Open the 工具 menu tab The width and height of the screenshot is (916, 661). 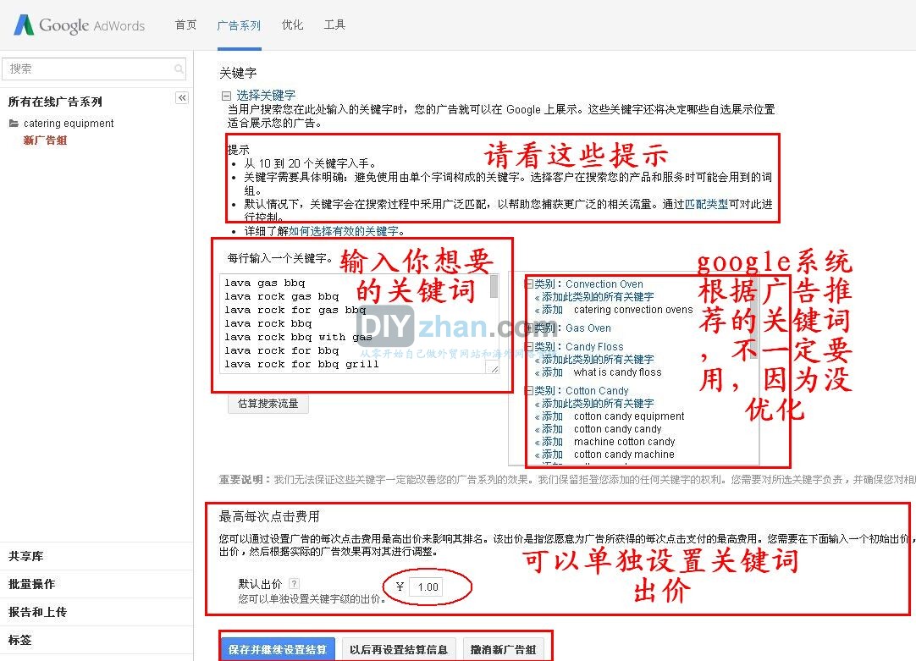point(334,25)
